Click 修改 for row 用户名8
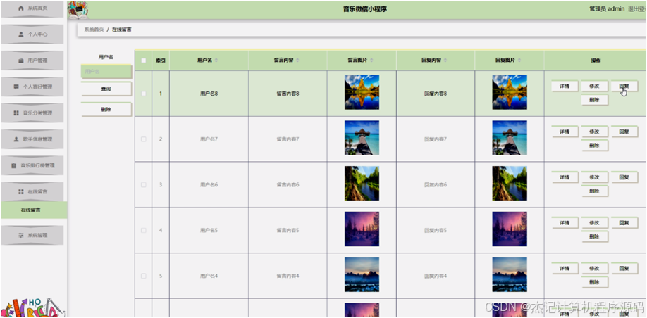Viewport: 647px width, 318px height. (594, 86)
